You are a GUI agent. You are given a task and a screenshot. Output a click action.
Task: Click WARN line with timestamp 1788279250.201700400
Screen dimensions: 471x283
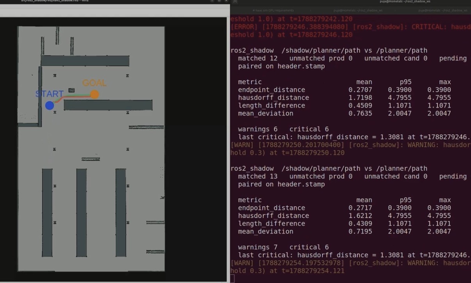[x=350, y=145]
